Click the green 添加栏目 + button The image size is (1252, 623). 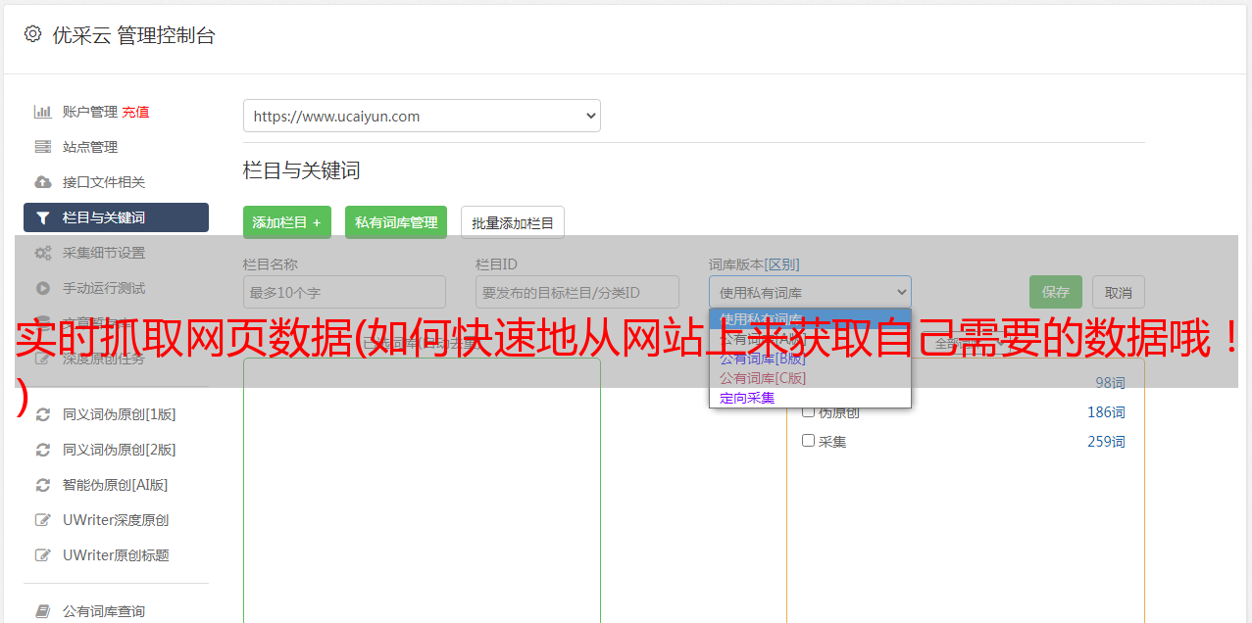coord(287,222)
